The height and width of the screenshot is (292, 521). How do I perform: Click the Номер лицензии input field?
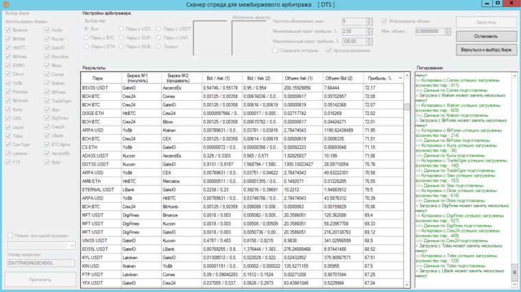click(x=41, y=263)
